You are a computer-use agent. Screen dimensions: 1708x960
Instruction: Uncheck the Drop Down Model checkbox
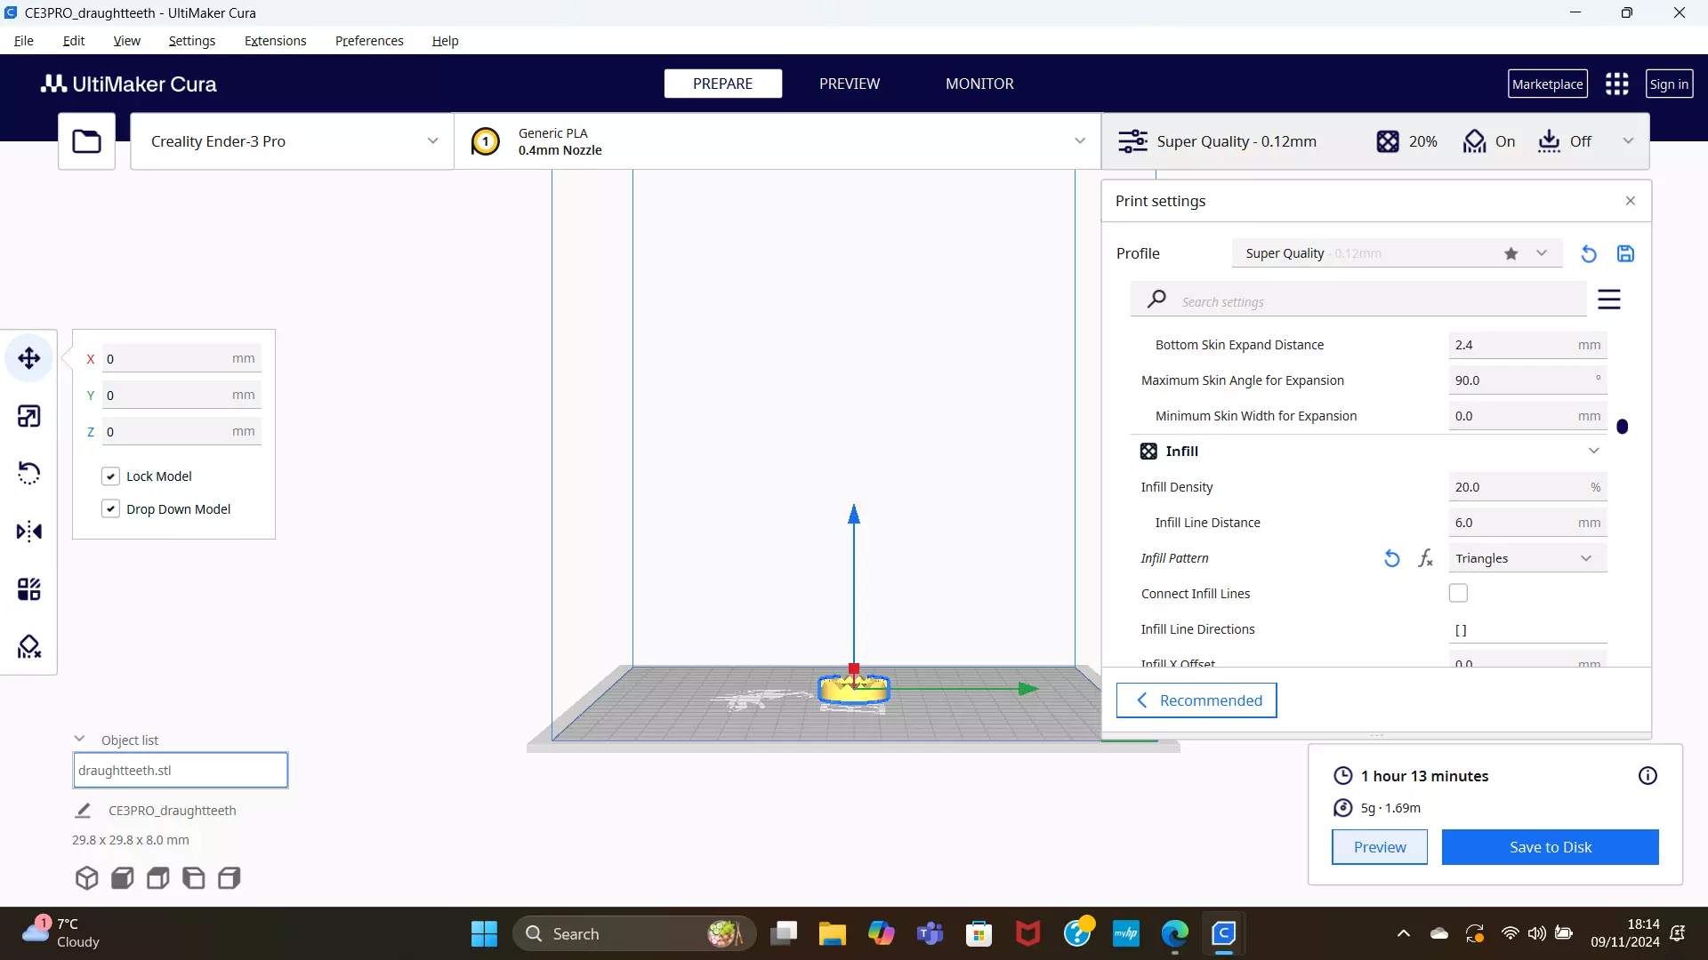click(x=110, y=509)
